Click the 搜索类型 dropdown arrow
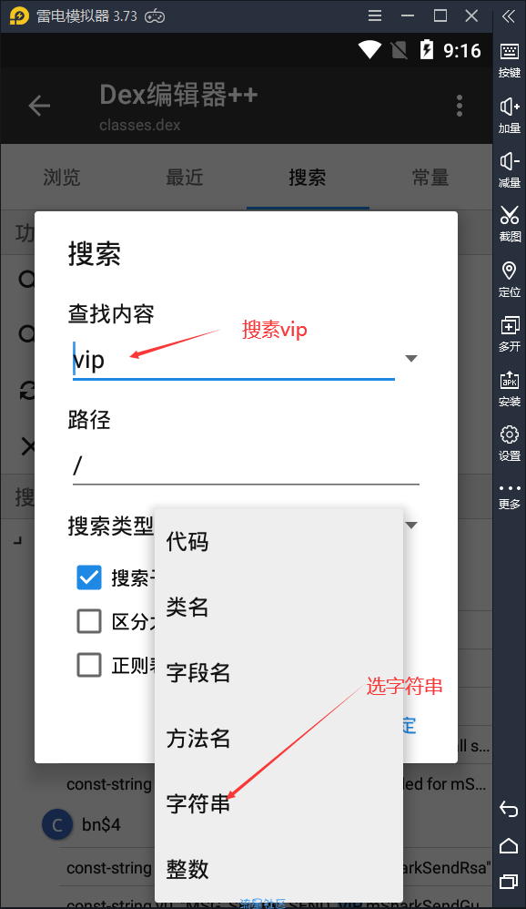The height and width of the screenshot is (909, 526). [x=411, y=526]
